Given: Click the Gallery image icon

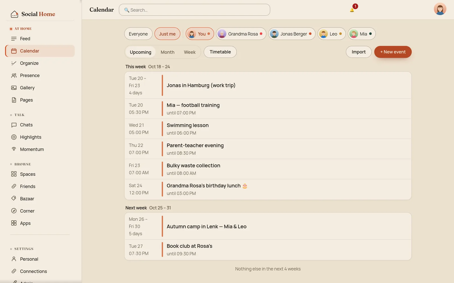Looking at the screenshot, I should click(x=14, y=88).
